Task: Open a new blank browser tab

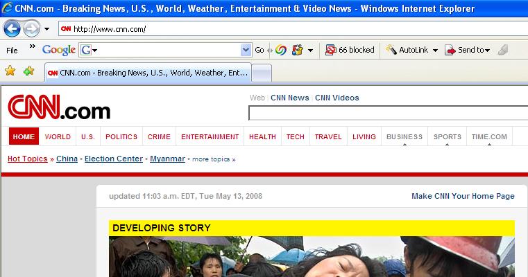Action: pos(261,72)
